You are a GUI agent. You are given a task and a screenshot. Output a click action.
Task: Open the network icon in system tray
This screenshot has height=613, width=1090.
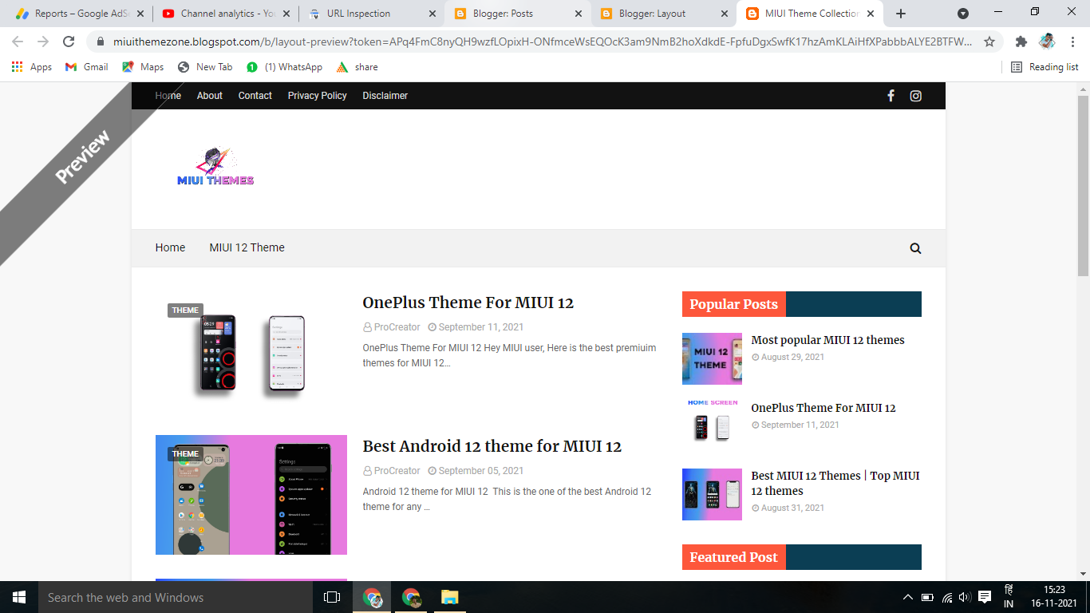[x=947, y=597]
